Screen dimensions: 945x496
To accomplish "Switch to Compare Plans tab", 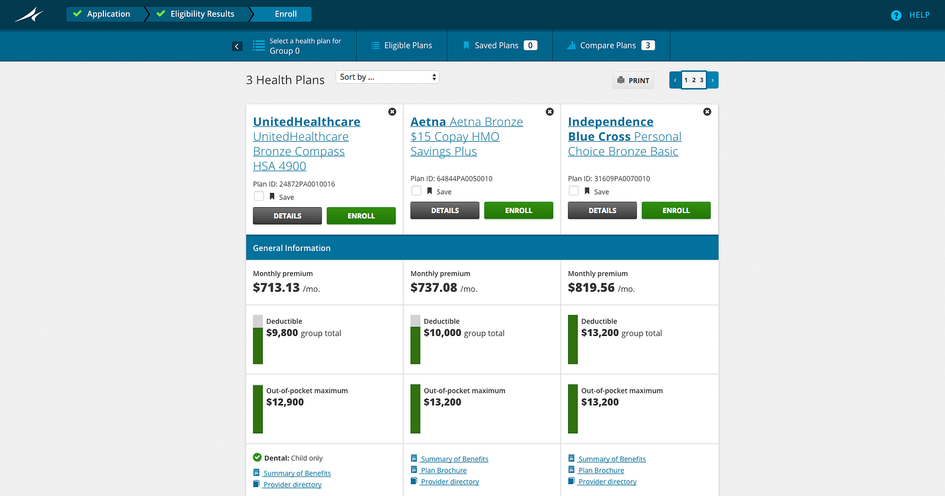I will click(x=611, y=45).
